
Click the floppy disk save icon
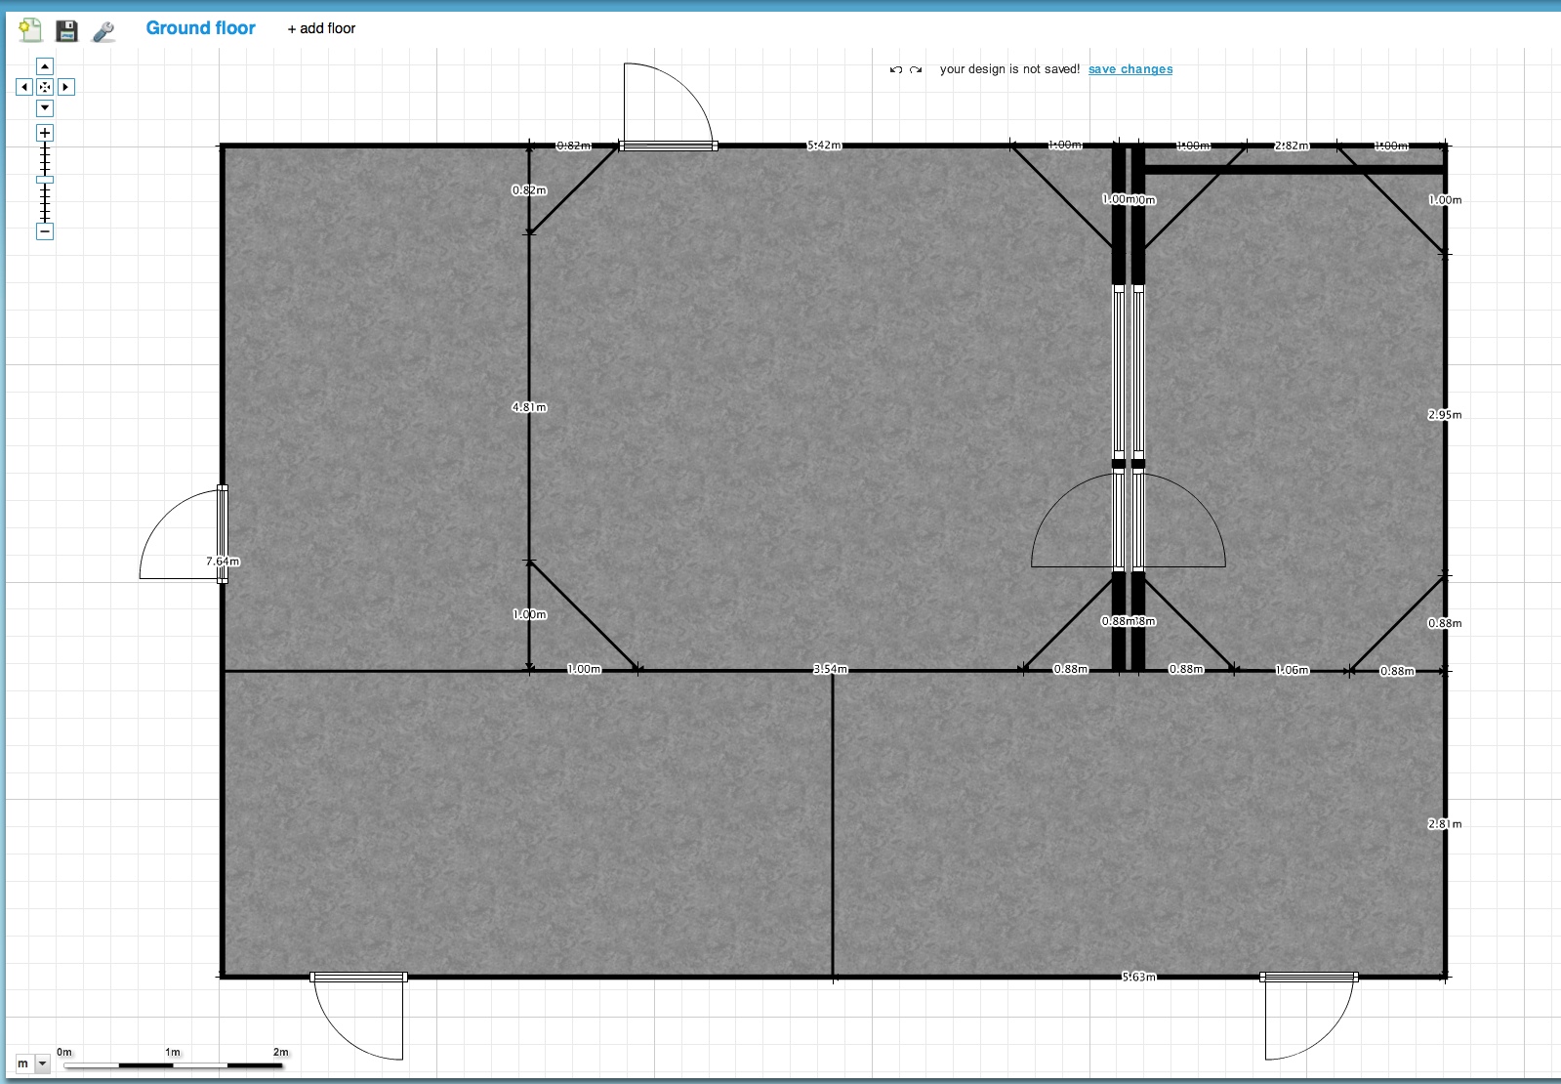click(66, 31)
